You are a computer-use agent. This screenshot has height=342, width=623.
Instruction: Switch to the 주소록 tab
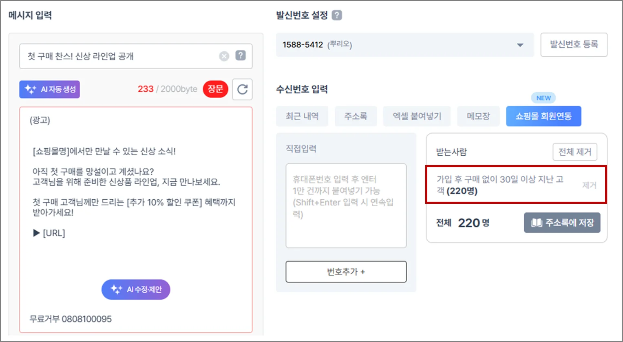[356, 116]
